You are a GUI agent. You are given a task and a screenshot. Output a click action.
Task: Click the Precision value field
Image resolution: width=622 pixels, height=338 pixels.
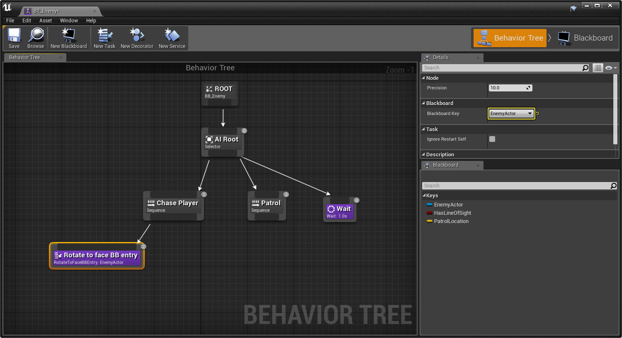pyautogui.click(x=508, y=88)
